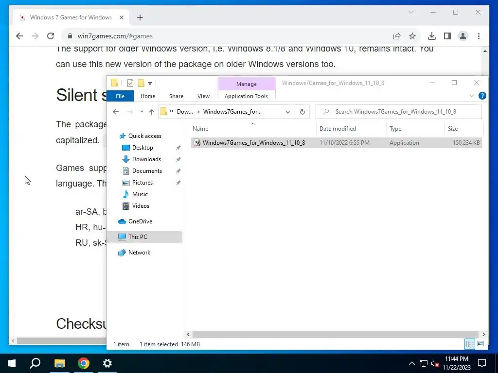Screen dimensions: 498x373
Task: Open the recent locations dropdown in Explorer
Action: click(142, 112)
